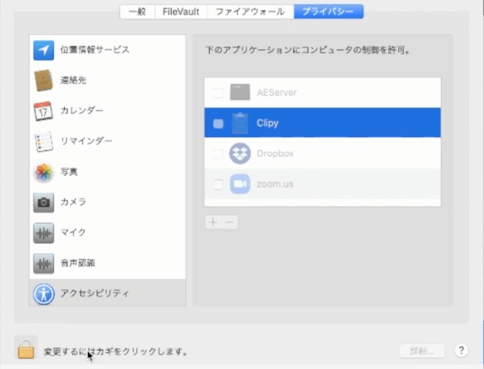This screenshot has height=369, width=484.
Task: Switch to the 一般 tab
Action: (x=137, y=12)
